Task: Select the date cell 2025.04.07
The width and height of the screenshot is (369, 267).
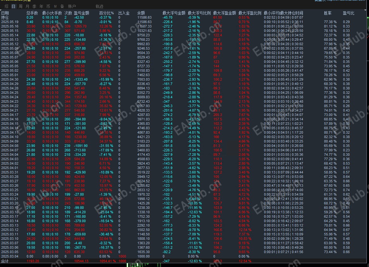Action: [x=9, y=150]
